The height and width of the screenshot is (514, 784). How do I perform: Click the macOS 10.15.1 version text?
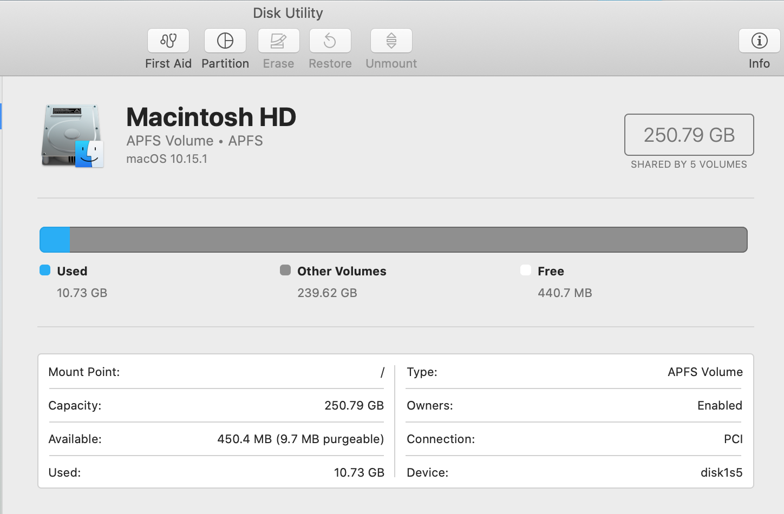click(x=167, y=159)
